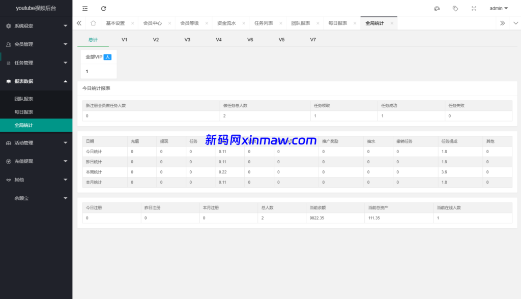Close the 每日报表 tab
This screenshot has height=299, width=521.
click(355, 23)
